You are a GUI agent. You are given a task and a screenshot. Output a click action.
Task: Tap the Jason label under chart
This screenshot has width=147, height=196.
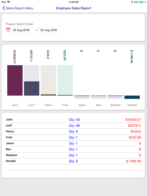coord(82,105)
